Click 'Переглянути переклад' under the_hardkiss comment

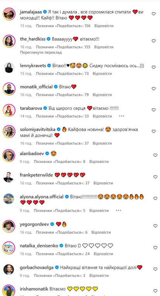(41, 52)
